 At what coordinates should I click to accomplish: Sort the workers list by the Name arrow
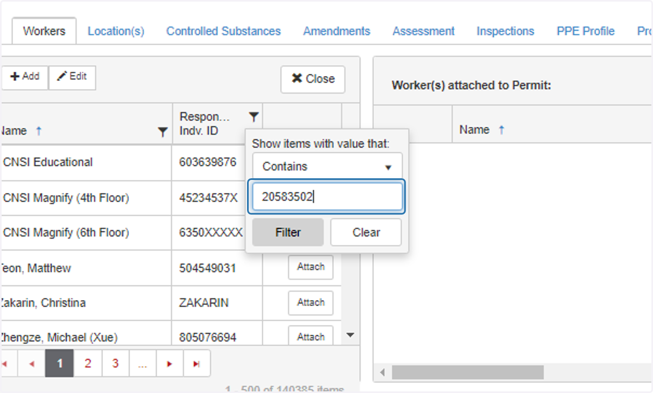click(39, 131)
